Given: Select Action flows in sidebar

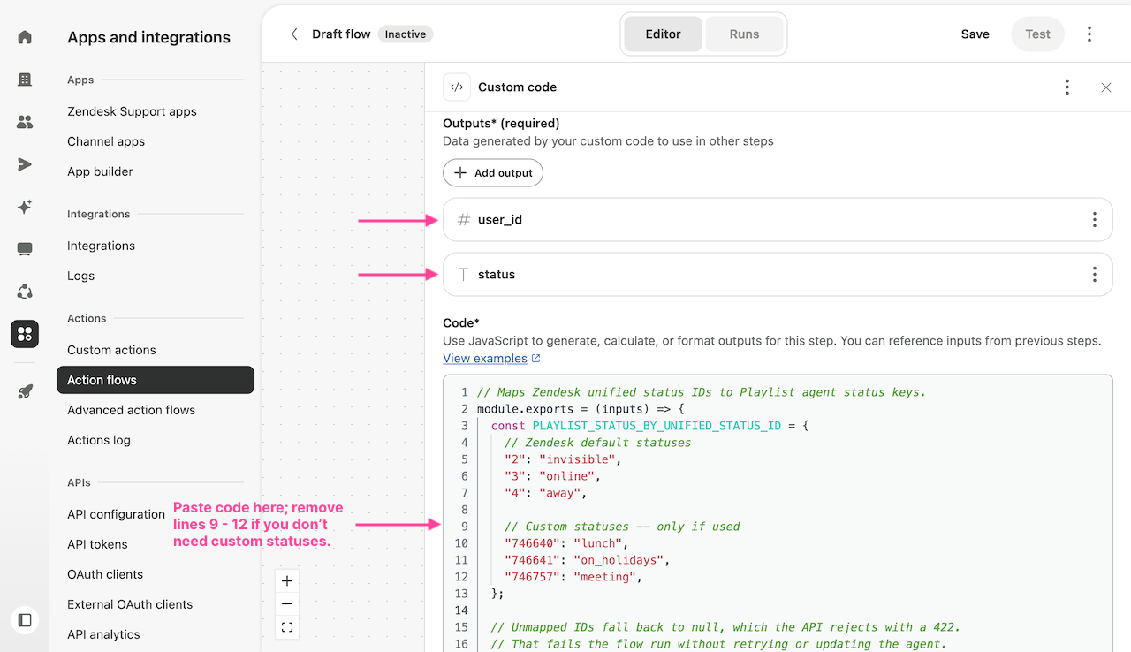Looking at the screenshot, I should (156, 380).
